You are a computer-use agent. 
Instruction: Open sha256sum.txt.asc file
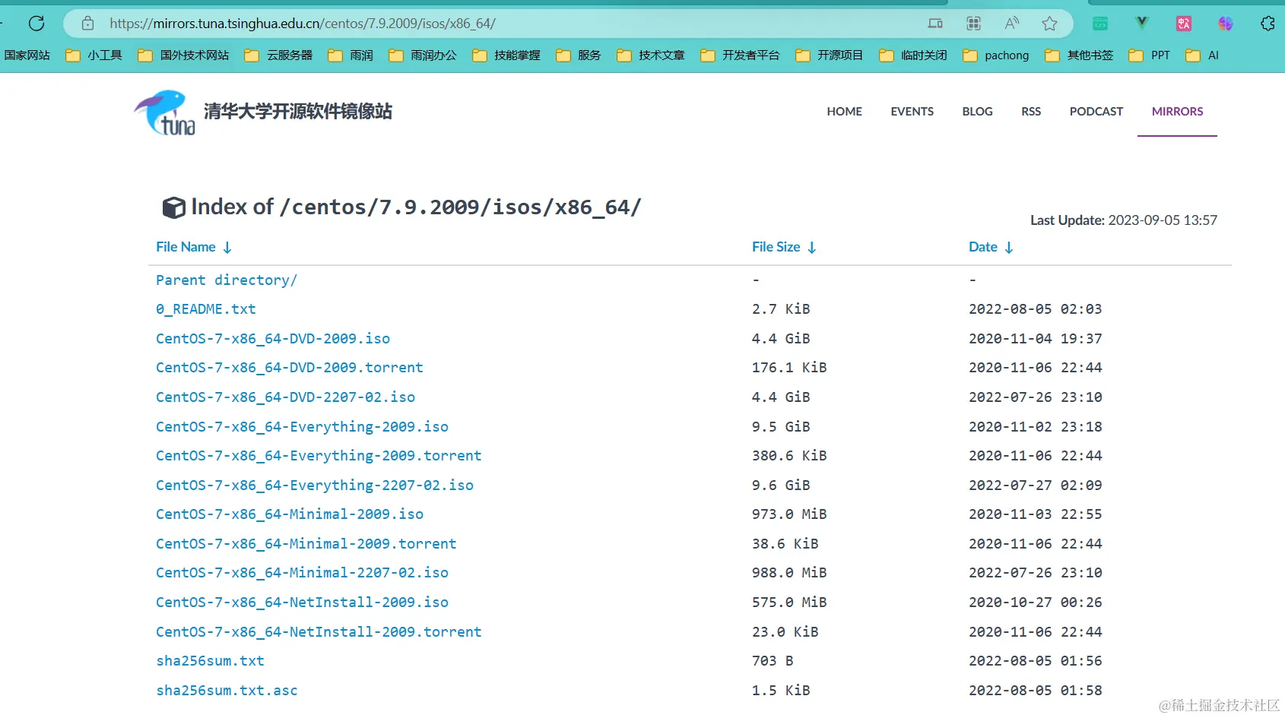pyautogui.click(x=227, y=691)
